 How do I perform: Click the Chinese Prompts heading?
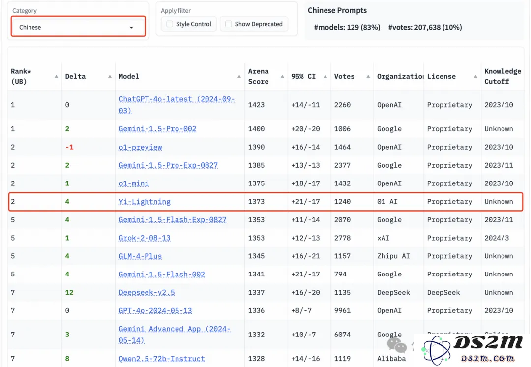tap(337, 10)
